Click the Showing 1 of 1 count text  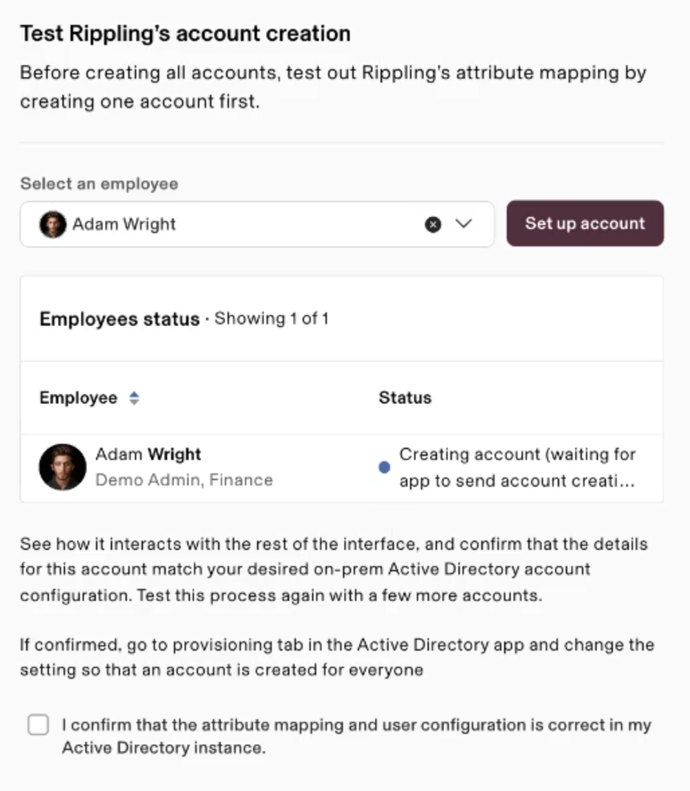(x=271, y=318)
